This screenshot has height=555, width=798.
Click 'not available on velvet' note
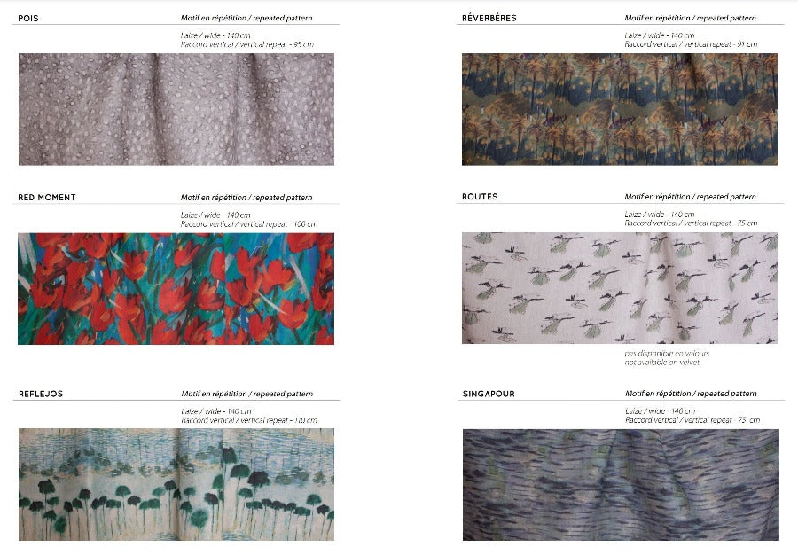tap(662, 363)
